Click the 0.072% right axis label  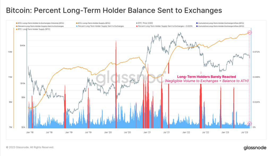[256, 52]
